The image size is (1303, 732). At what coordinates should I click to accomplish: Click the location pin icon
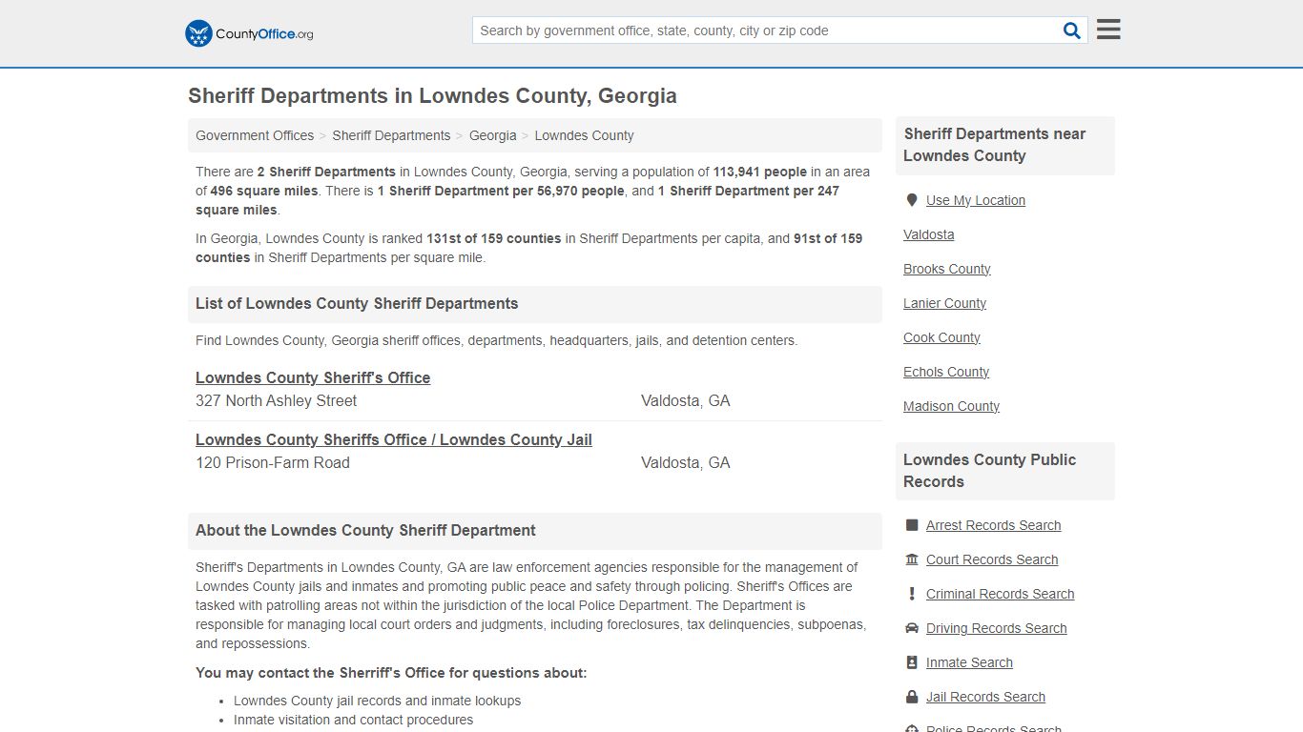[x=912, y=200]
